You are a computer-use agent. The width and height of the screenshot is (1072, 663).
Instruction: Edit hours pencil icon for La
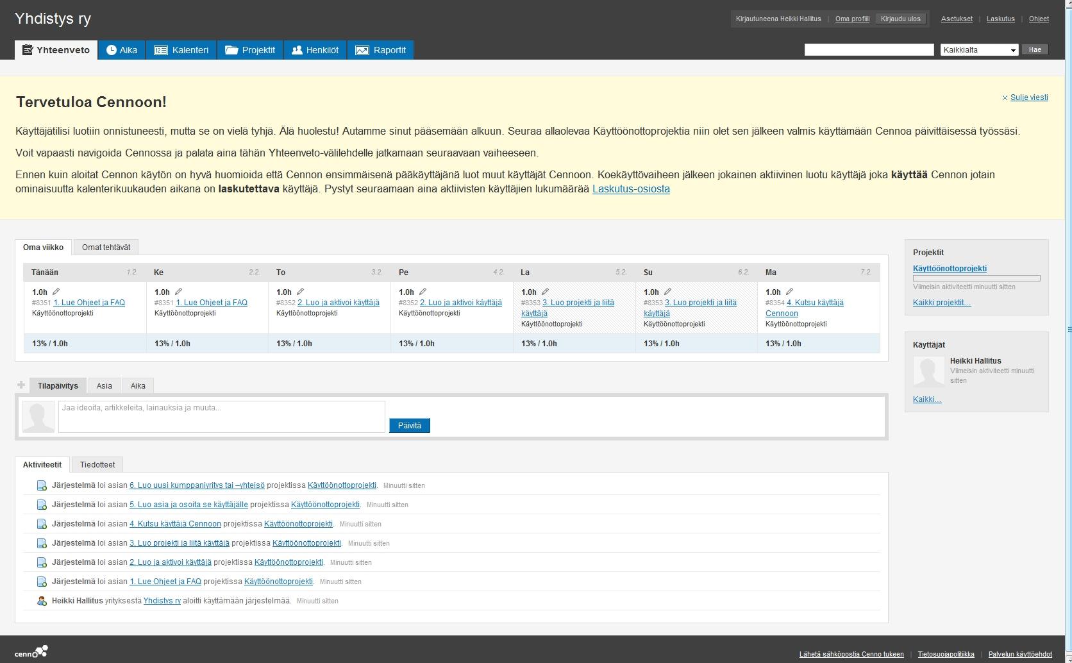tap(545, 292)
